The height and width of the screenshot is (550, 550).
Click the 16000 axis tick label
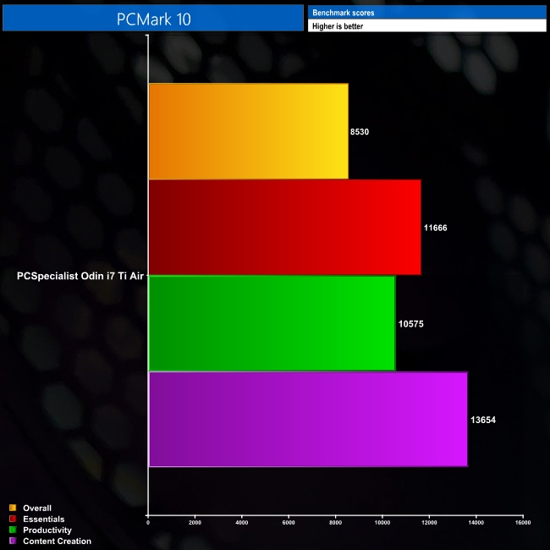click(523, 523)
